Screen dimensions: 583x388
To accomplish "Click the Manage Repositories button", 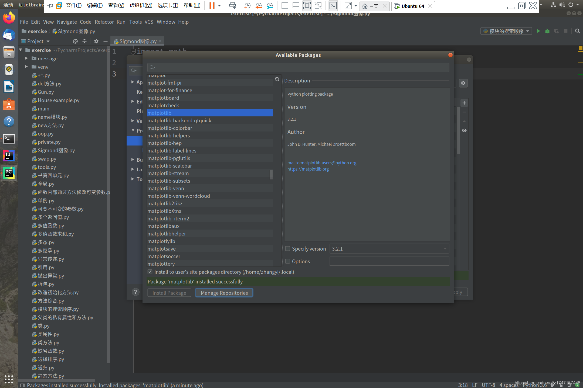I will (x=224, y=293).
